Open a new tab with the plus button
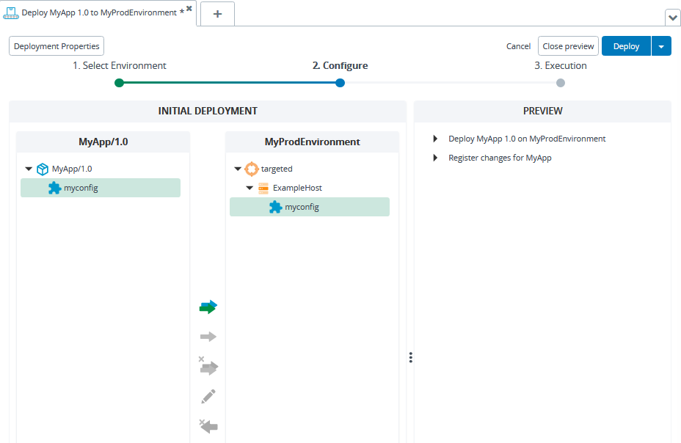 pos(218,14)
